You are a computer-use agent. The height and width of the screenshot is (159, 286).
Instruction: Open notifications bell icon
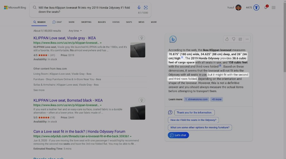pos(266,7)
